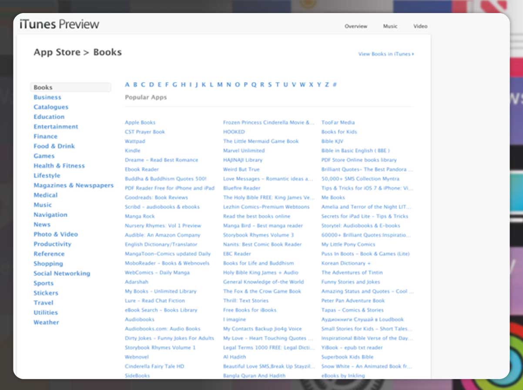Image resolution: width=523 pixels, height=390 pixels.
Task: Select the Books category in sidebar
Action: click(x=70, y=87)
